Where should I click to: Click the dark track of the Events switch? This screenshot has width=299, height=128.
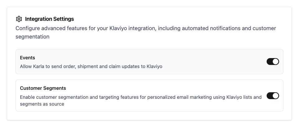click(269, 62)
